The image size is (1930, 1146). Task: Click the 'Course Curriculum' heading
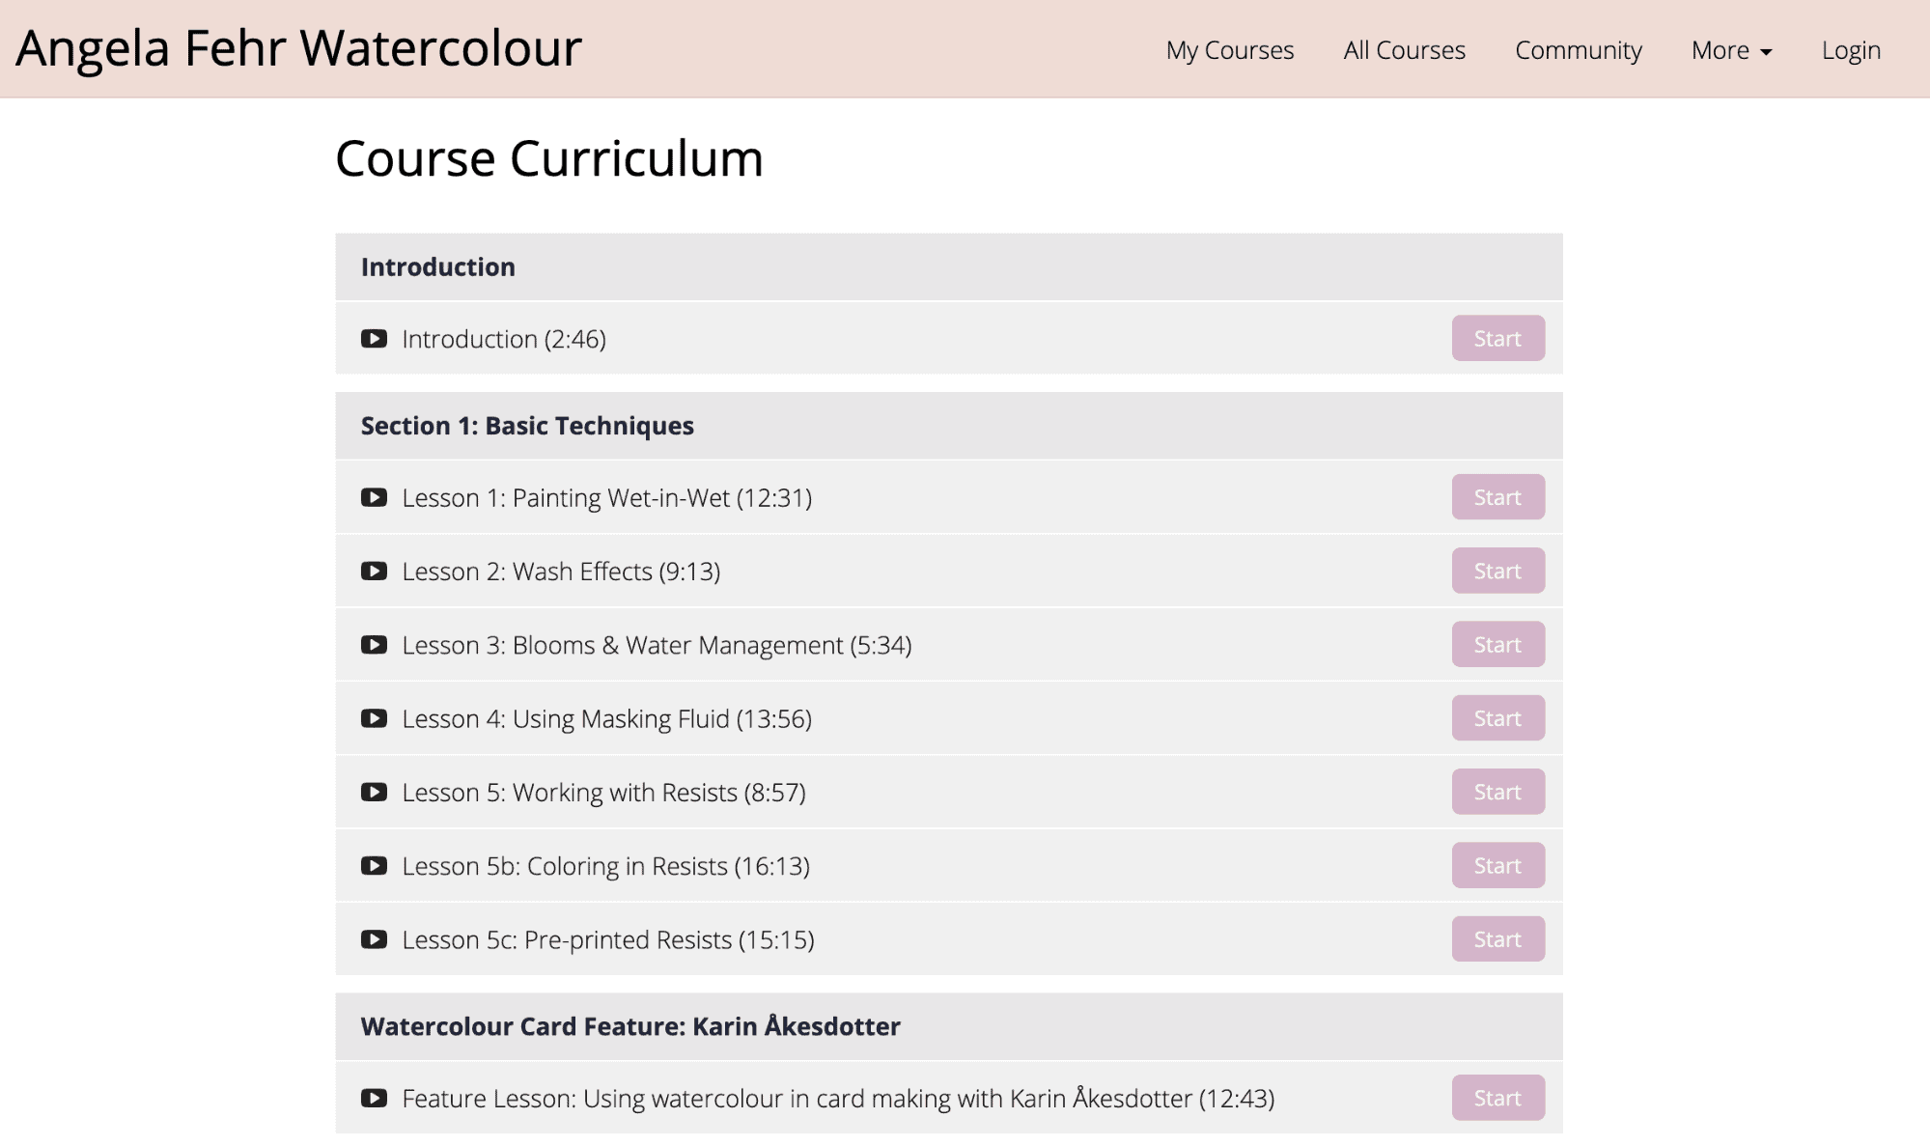tap(549, 158)
